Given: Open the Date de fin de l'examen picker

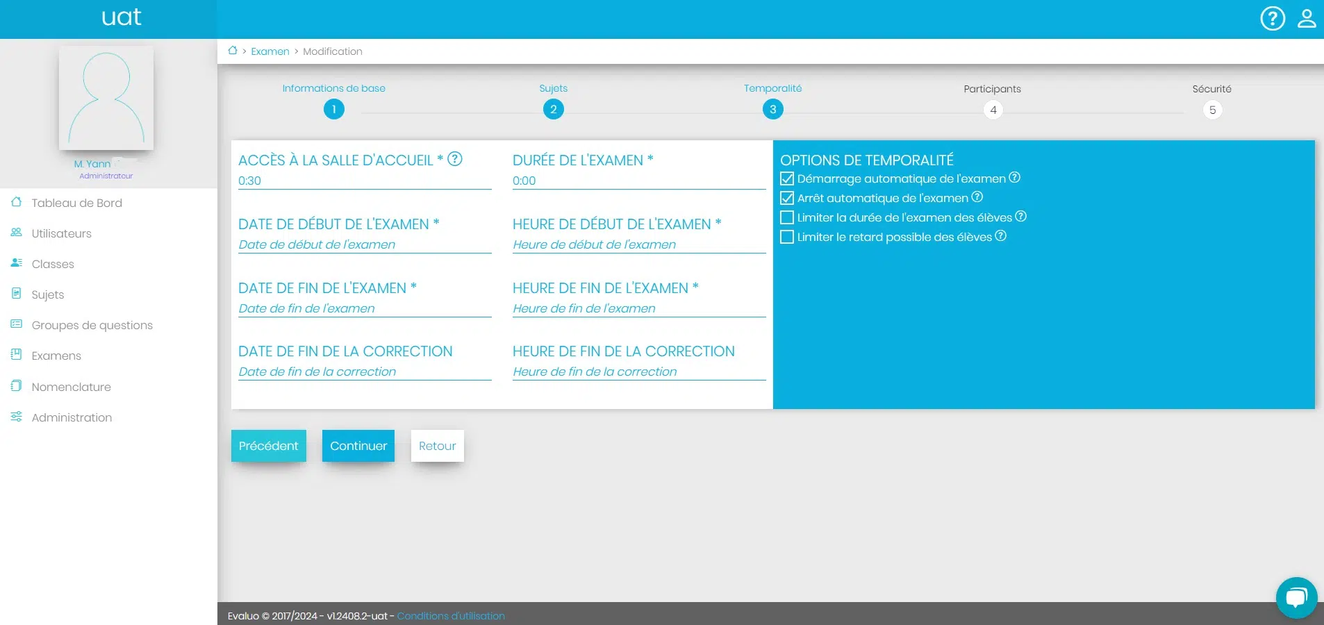Looking at the screenshot, I should [x=364, y=308].
